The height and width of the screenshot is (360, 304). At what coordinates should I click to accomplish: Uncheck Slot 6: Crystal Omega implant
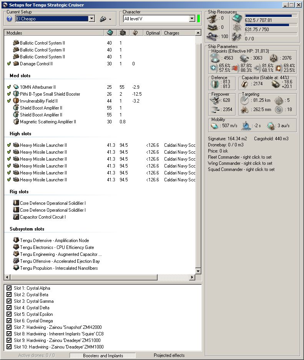click(x=9, y=321)
